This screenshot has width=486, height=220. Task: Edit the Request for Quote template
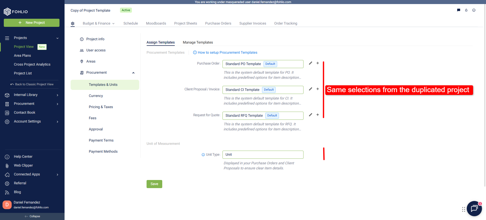click(x=310, y=115)
